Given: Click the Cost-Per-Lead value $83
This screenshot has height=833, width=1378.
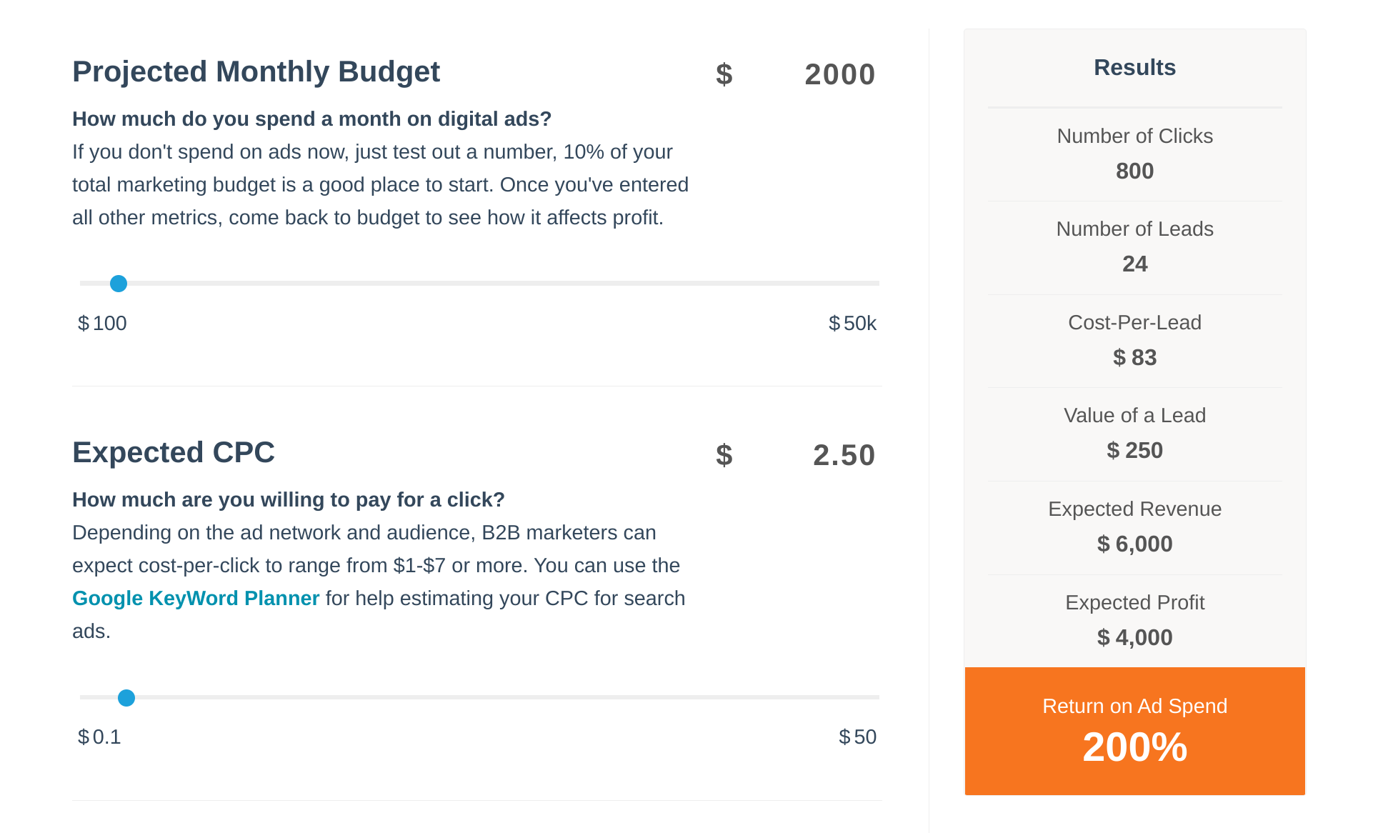Looking at the screenshot, I should pyautogui.click(x=1134, y=357).
